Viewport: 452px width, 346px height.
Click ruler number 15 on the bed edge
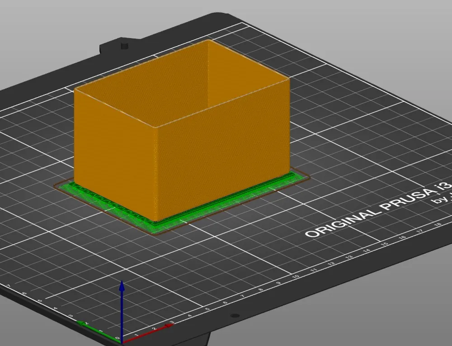click(385, 244)
